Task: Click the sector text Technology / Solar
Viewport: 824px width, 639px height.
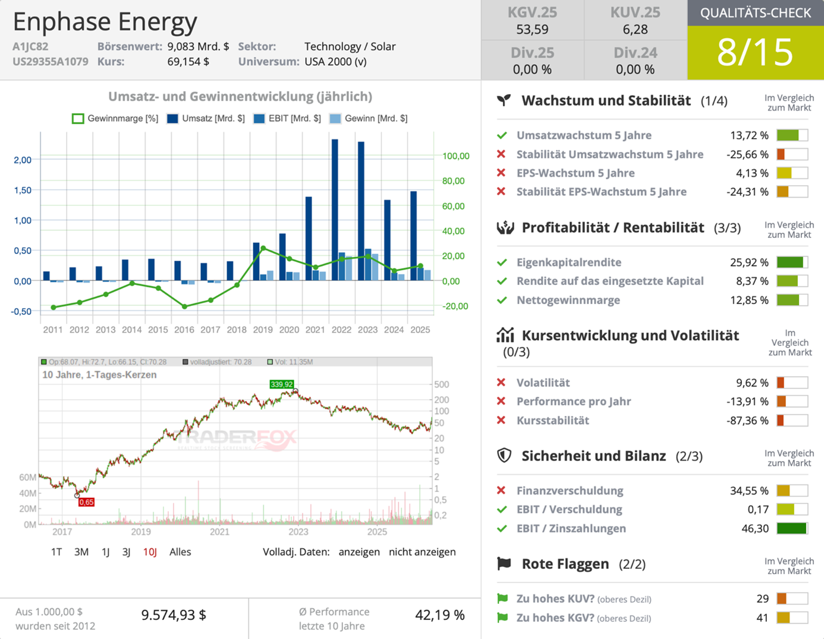Action: coord(350,46)
